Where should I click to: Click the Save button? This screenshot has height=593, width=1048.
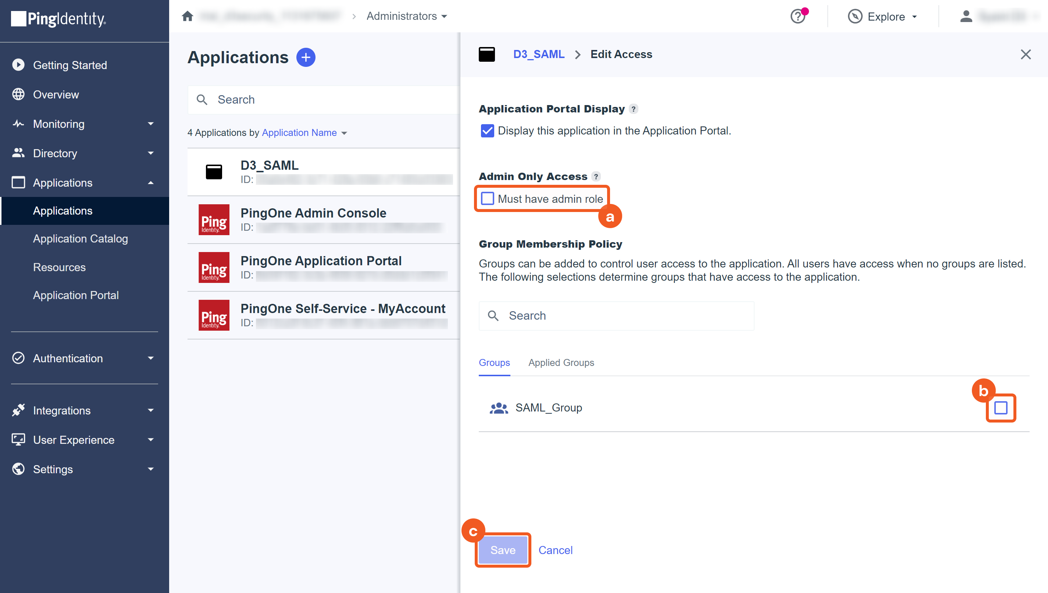click(503, 550)
